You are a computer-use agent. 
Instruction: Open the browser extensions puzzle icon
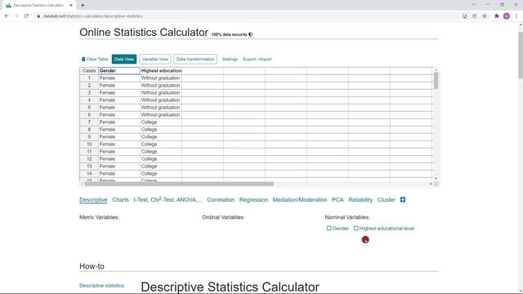click(x=496, y=16)
